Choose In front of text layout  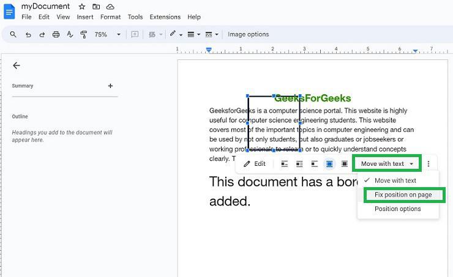pos(345,164)
